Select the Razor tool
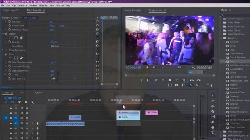 [212, 112]
